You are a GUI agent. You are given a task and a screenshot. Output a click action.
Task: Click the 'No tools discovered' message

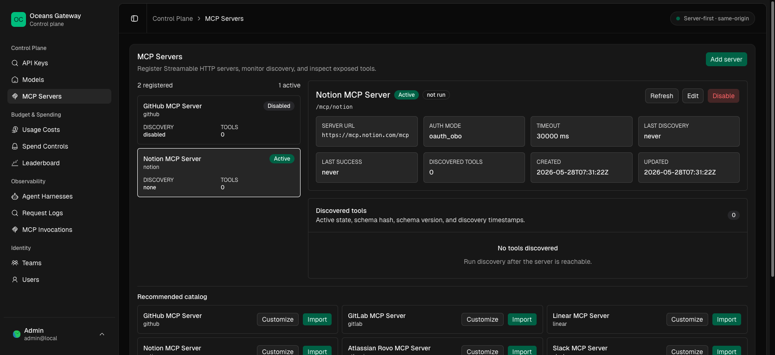tap(528, 248)
